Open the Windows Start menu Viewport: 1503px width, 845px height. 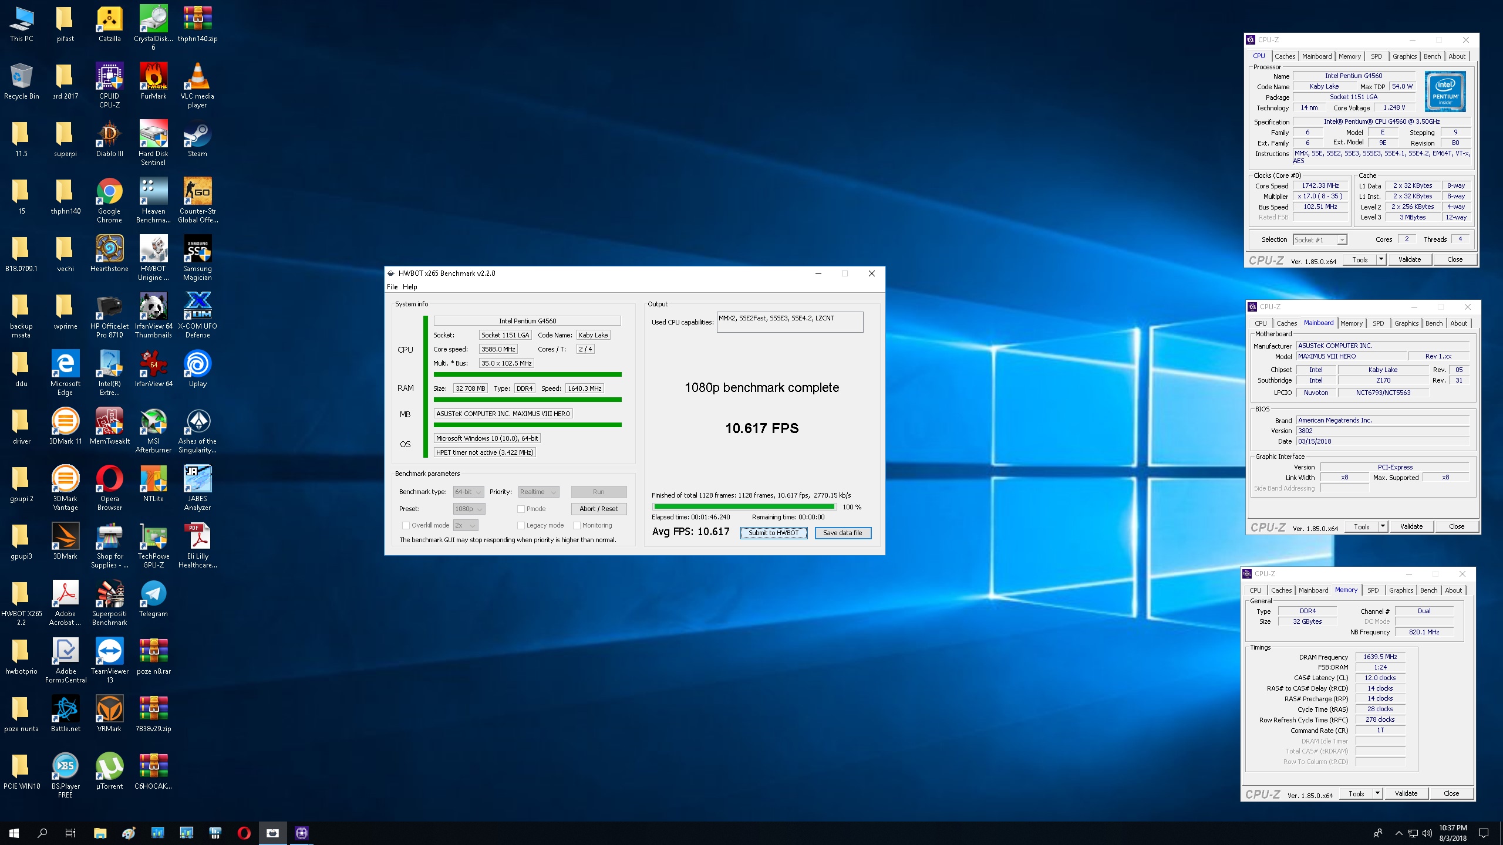tap(14, 833)
